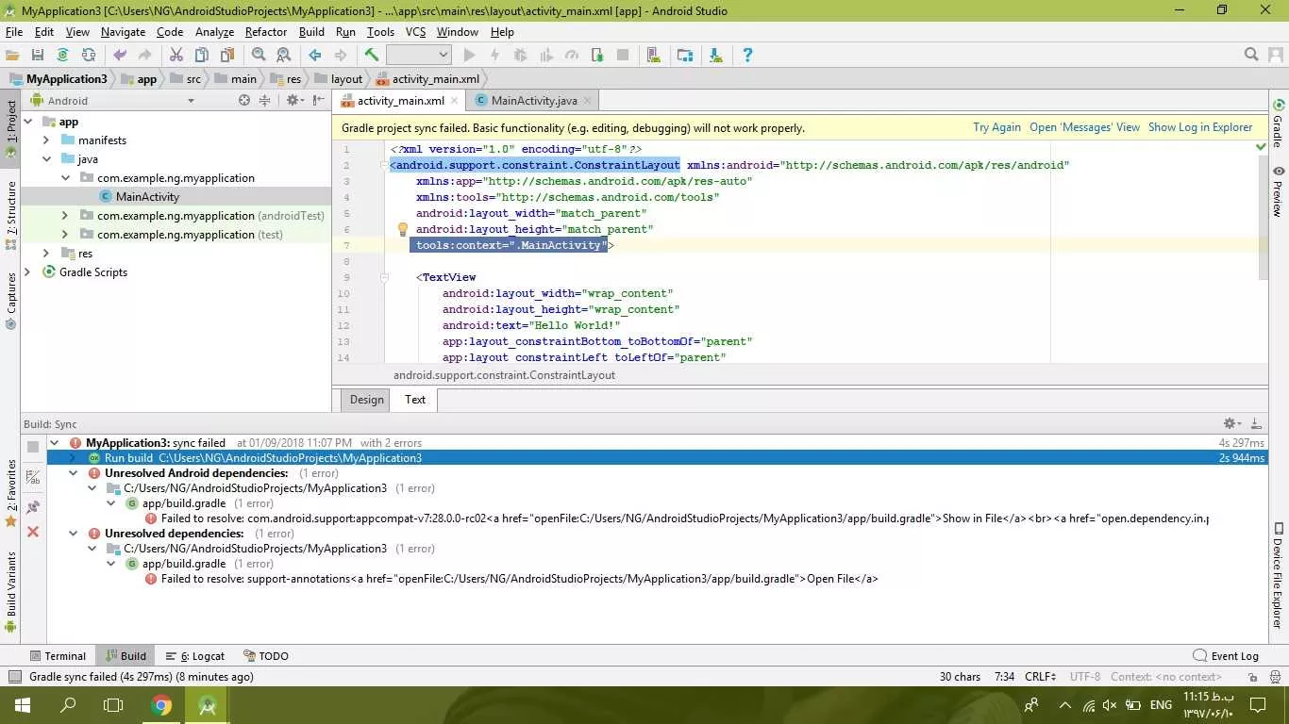Click the Undo arrow in the toolbar
Image resolution: width=1289 pixels, height=724 pixels.
(120, 56)
